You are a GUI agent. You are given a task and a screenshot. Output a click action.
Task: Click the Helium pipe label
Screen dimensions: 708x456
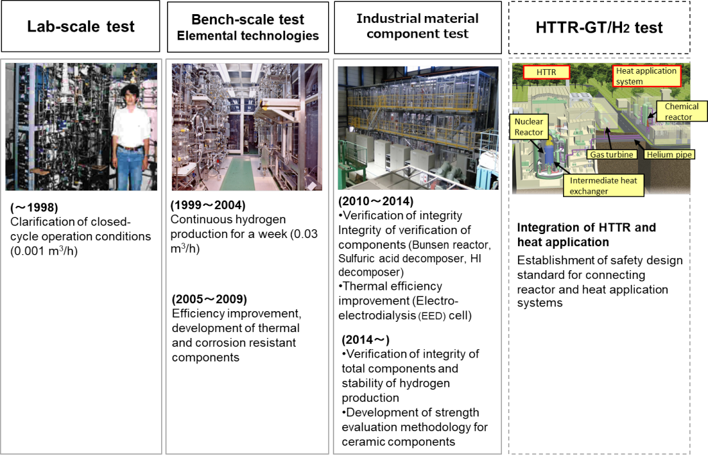point(668,155)
